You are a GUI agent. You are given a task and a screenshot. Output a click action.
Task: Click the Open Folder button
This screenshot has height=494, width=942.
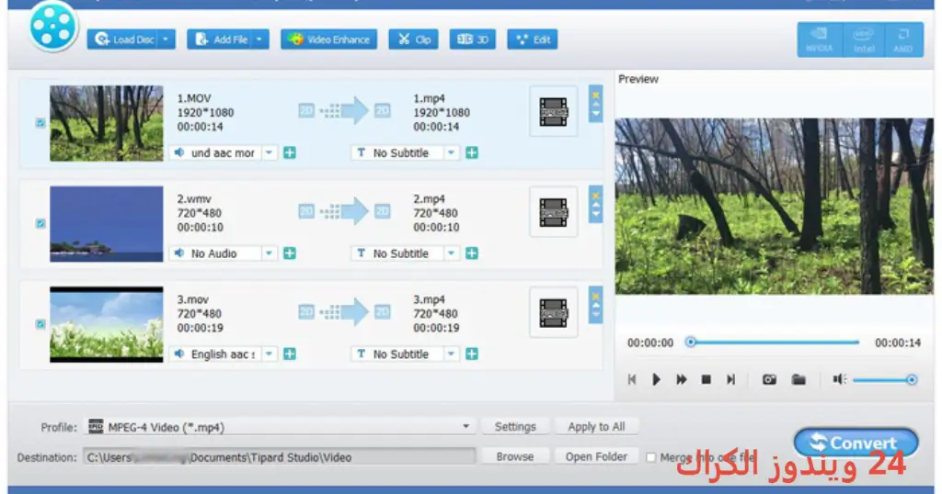pyautogui.click(x=596, y=457)
